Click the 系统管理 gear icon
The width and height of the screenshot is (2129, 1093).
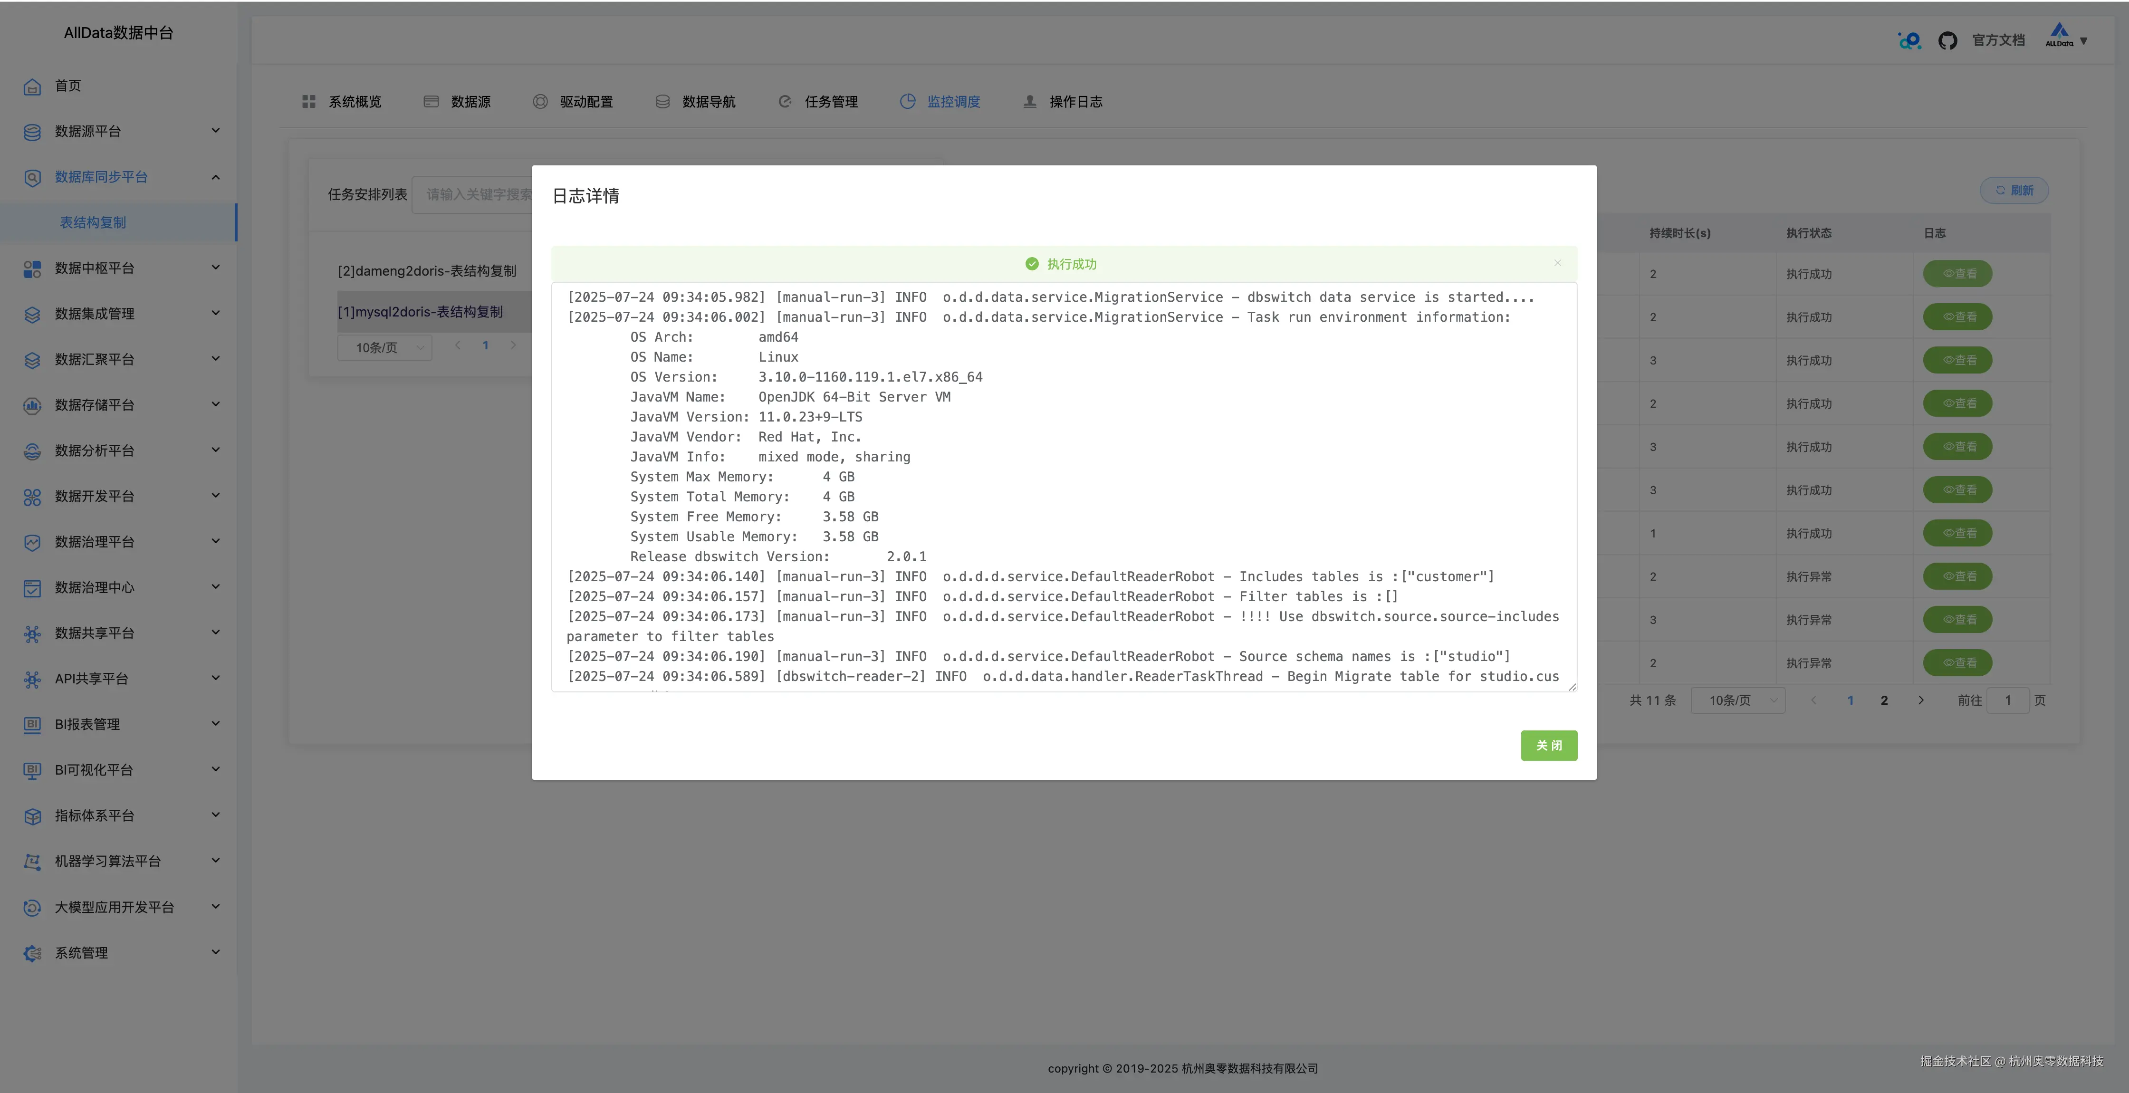tap(32, 953)
